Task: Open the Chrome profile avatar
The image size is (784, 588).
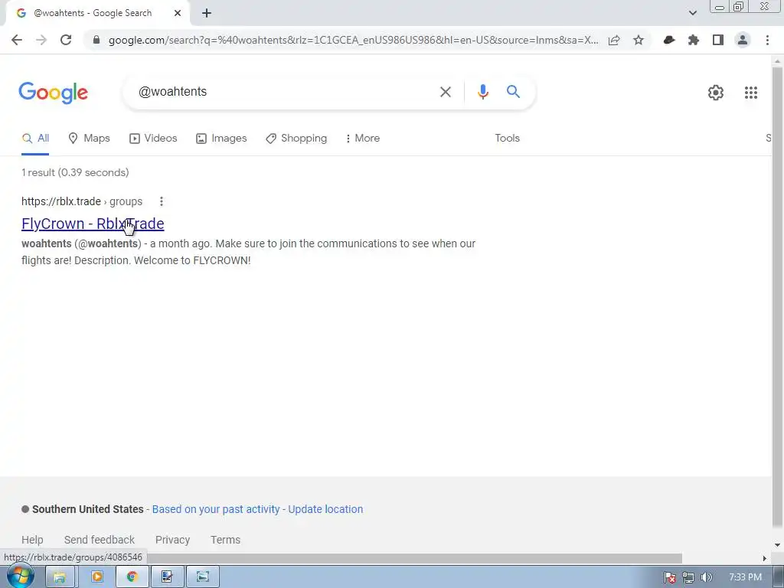Action: pos(743,40)
